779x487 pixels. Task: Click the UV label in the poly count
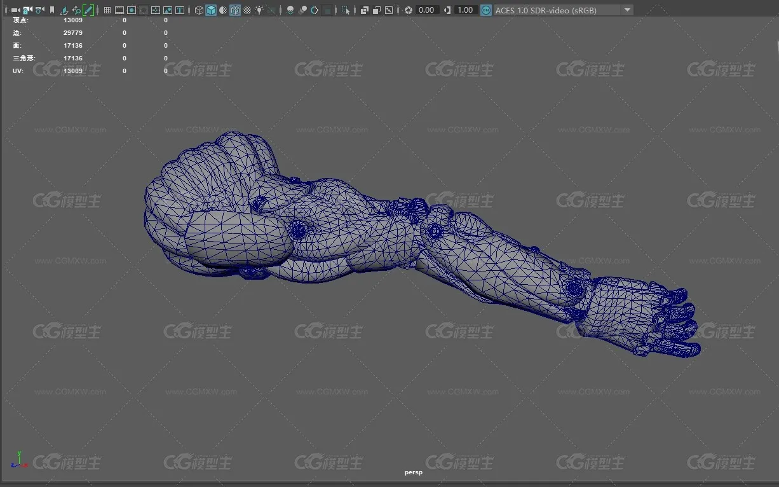click(x=18, y=71)
